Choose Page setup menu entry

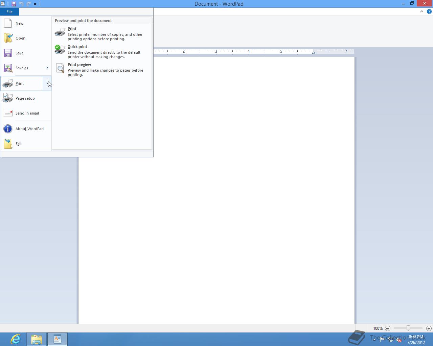[26, 98]
